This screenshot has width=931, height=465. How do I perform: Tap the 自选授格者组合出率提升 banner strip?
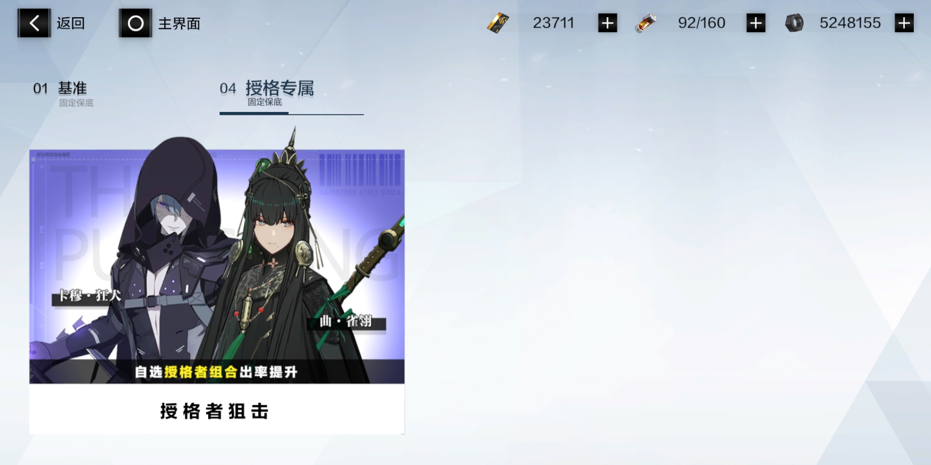tap(216, 372)
